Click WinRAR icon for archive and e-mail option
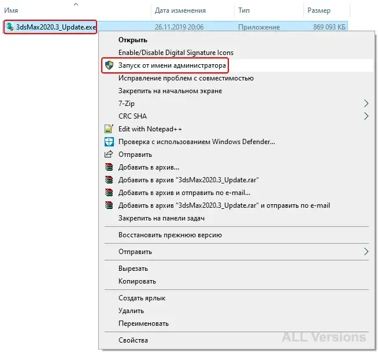This screenshot has width=378, height=353. click(109, 193)
